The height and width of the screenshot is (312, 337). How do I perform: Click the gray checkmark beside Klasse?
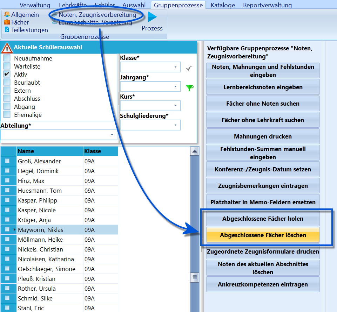click(x=189, y=68)
